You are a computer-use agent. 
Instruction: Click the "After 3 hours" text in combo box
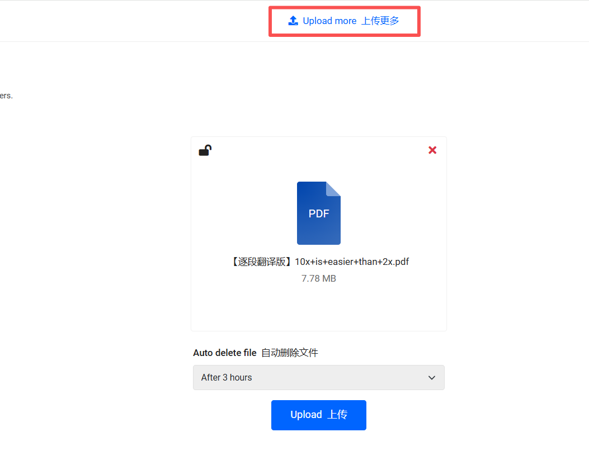tap(227, 378)
